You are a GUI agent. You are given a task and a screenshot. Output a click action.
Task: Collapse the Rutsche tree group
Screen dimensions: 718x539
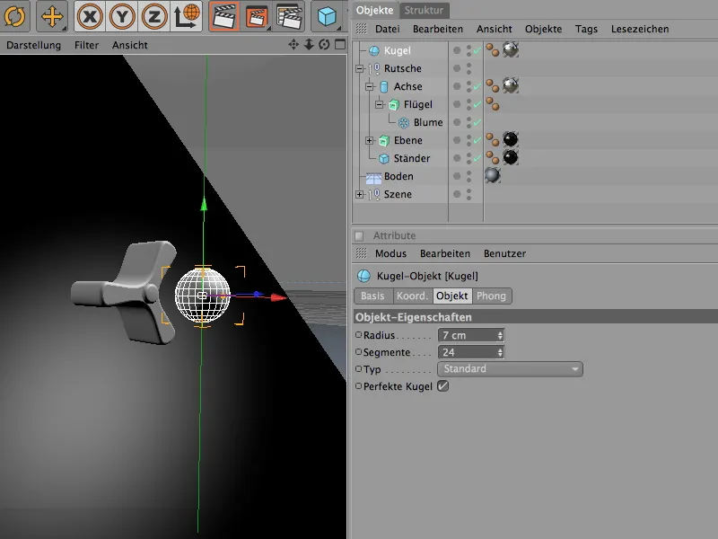360,69
